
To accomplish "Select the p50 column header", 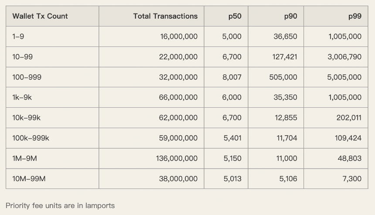I will (x=235, y=16).
